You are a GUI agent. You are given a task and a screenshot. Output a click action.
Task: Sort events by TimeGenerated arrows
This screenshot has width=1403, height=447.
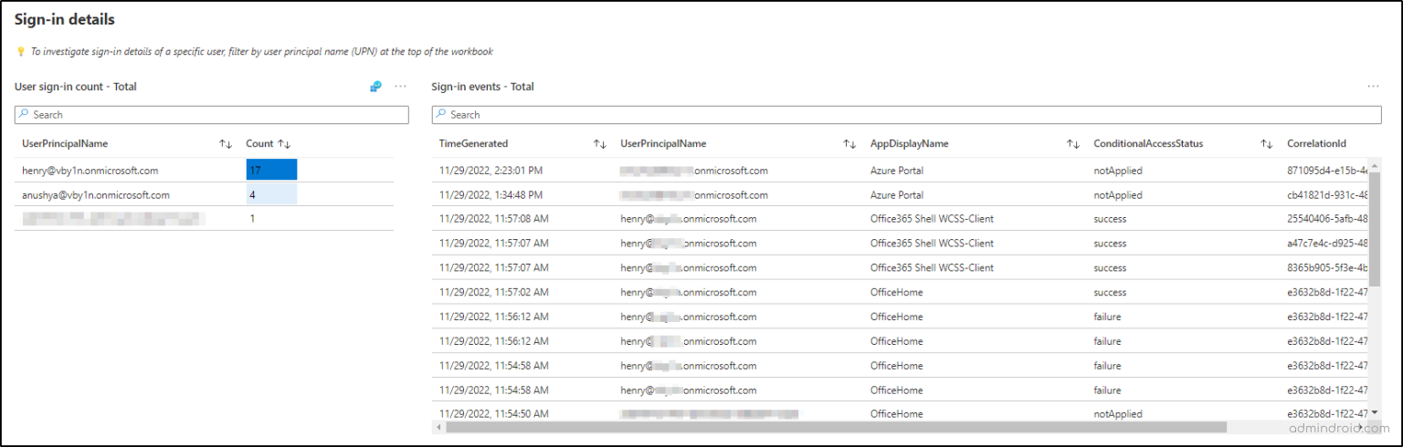[x=600, y=144]
